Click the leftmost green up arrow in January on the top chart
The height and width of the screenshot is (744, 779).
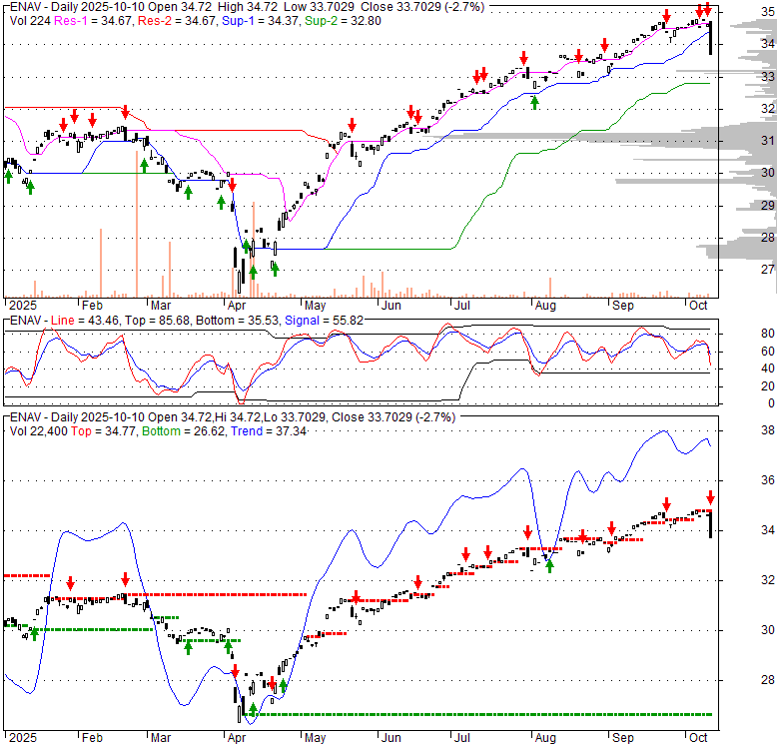click(9, 176)
